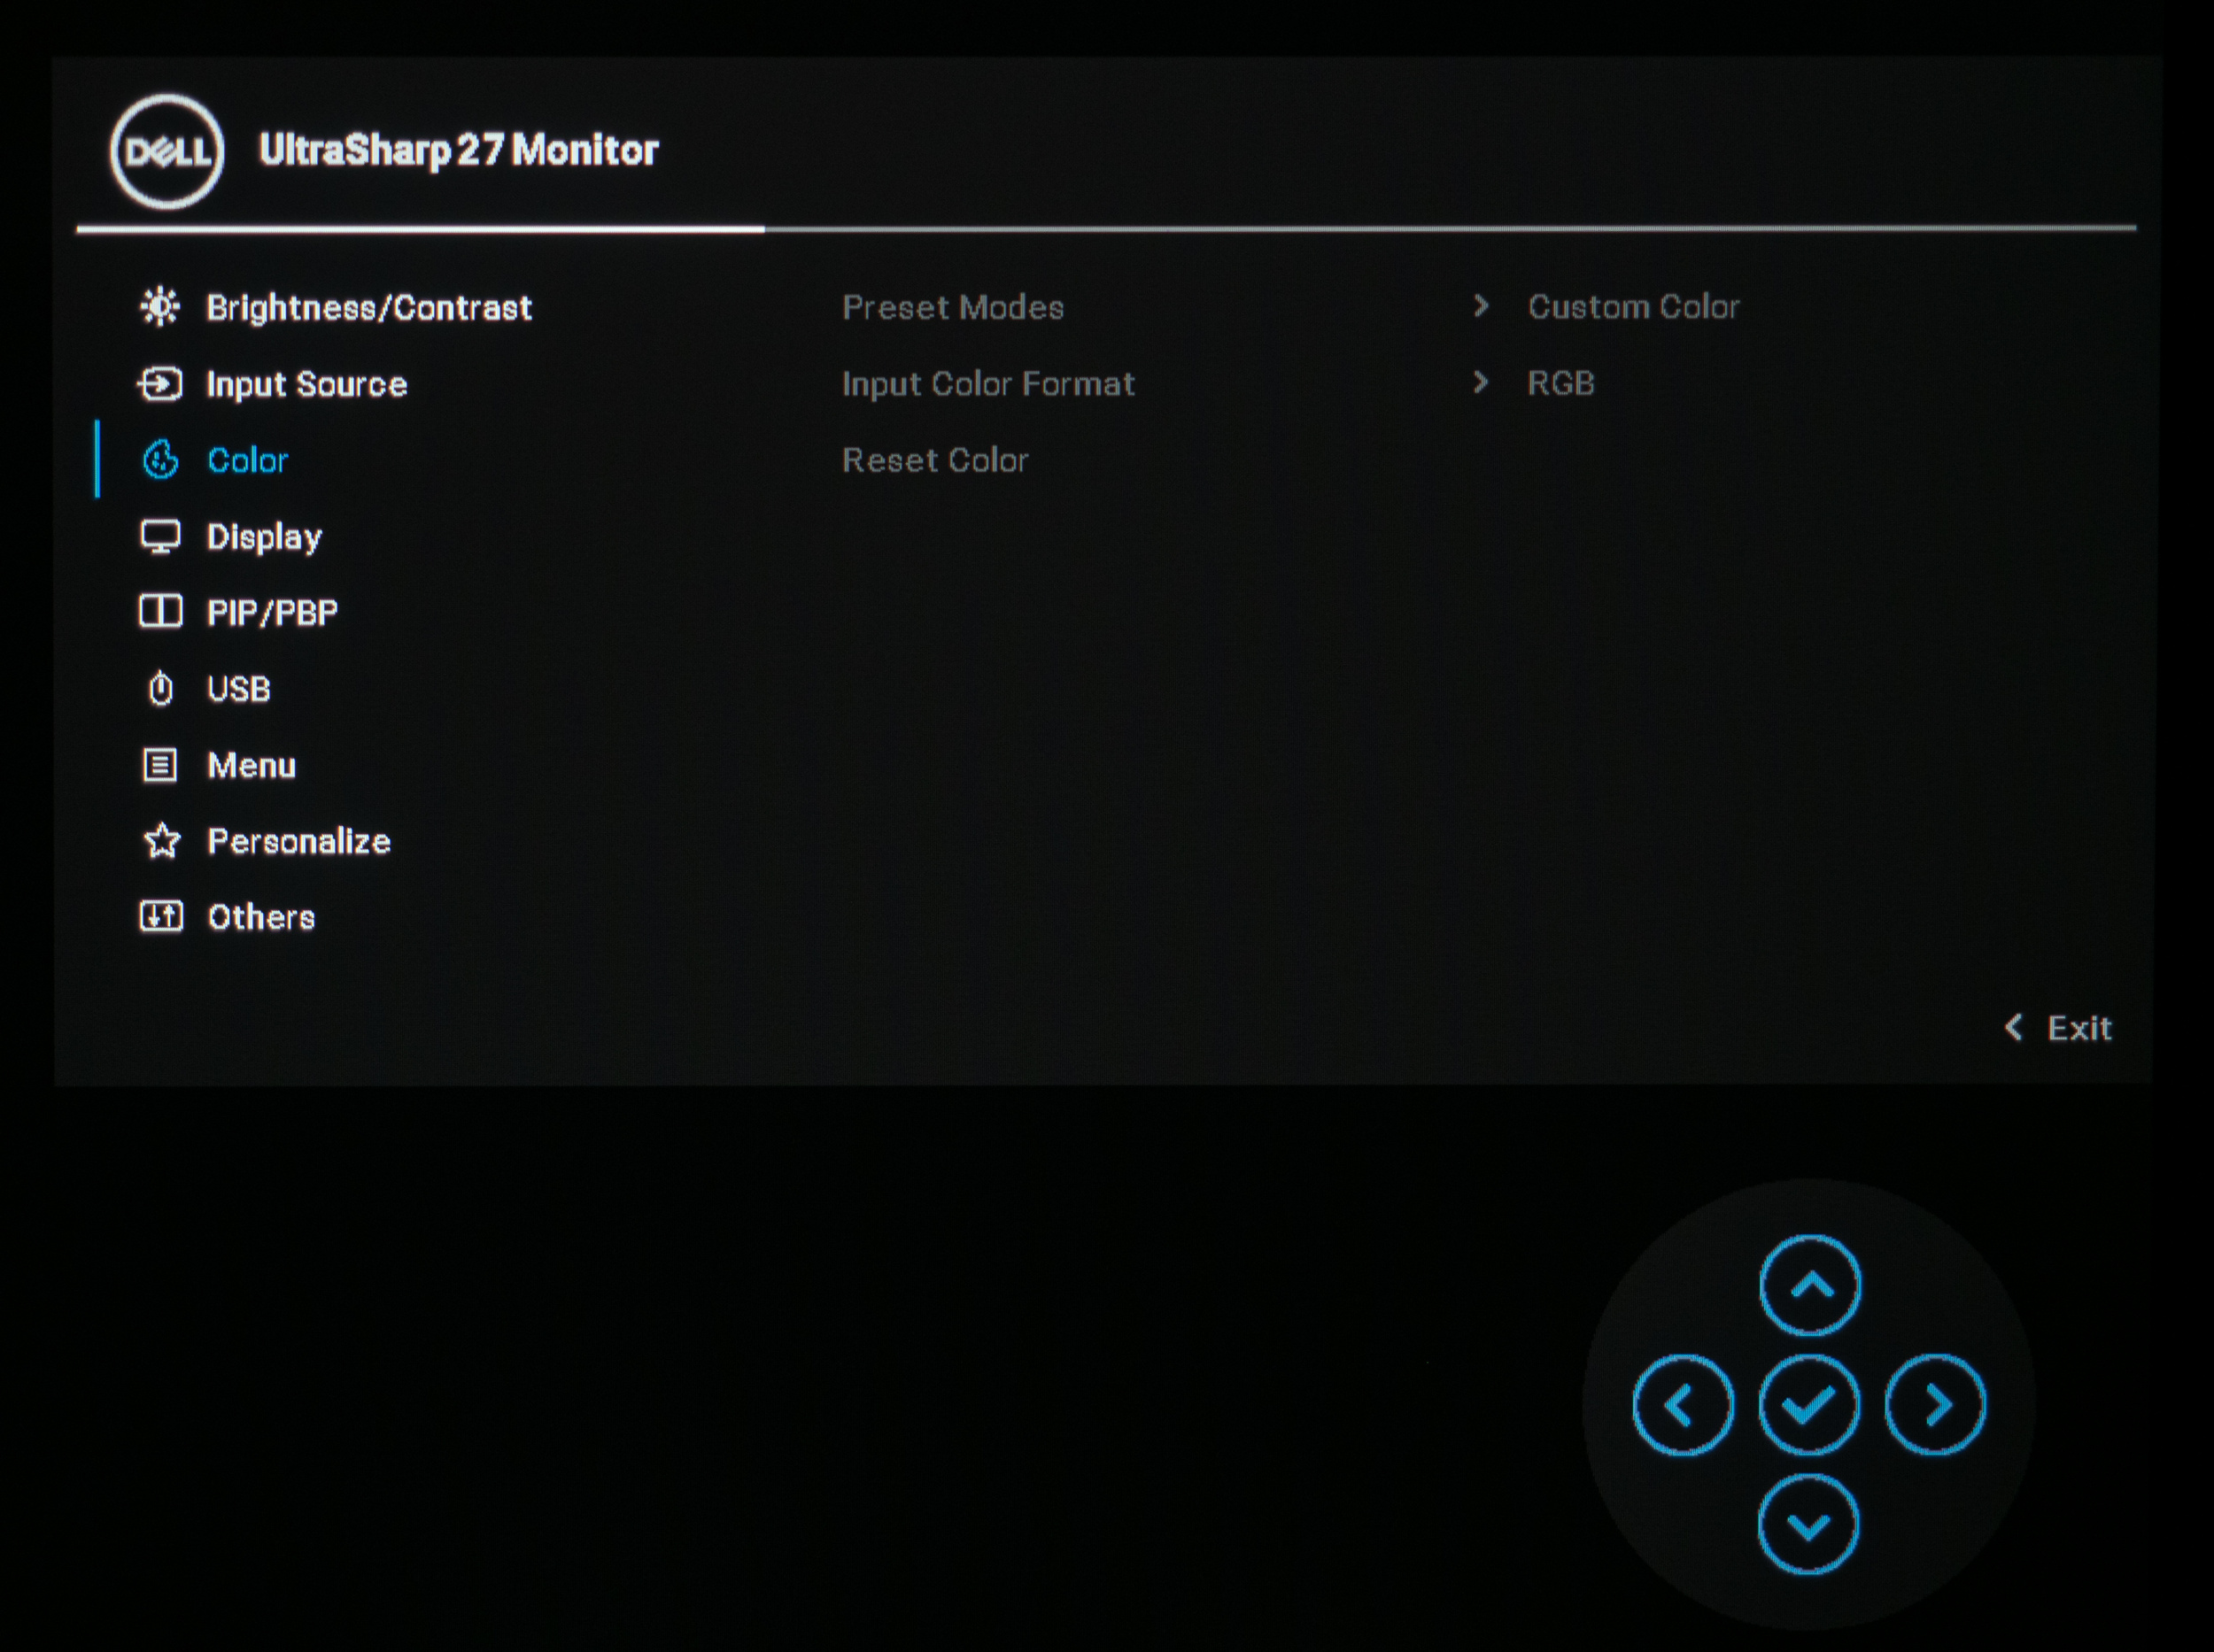Viewport: 2214px width, 1652px height.
Task: Open the Custom Color preset value
Action: click(x=1633, y=306)
